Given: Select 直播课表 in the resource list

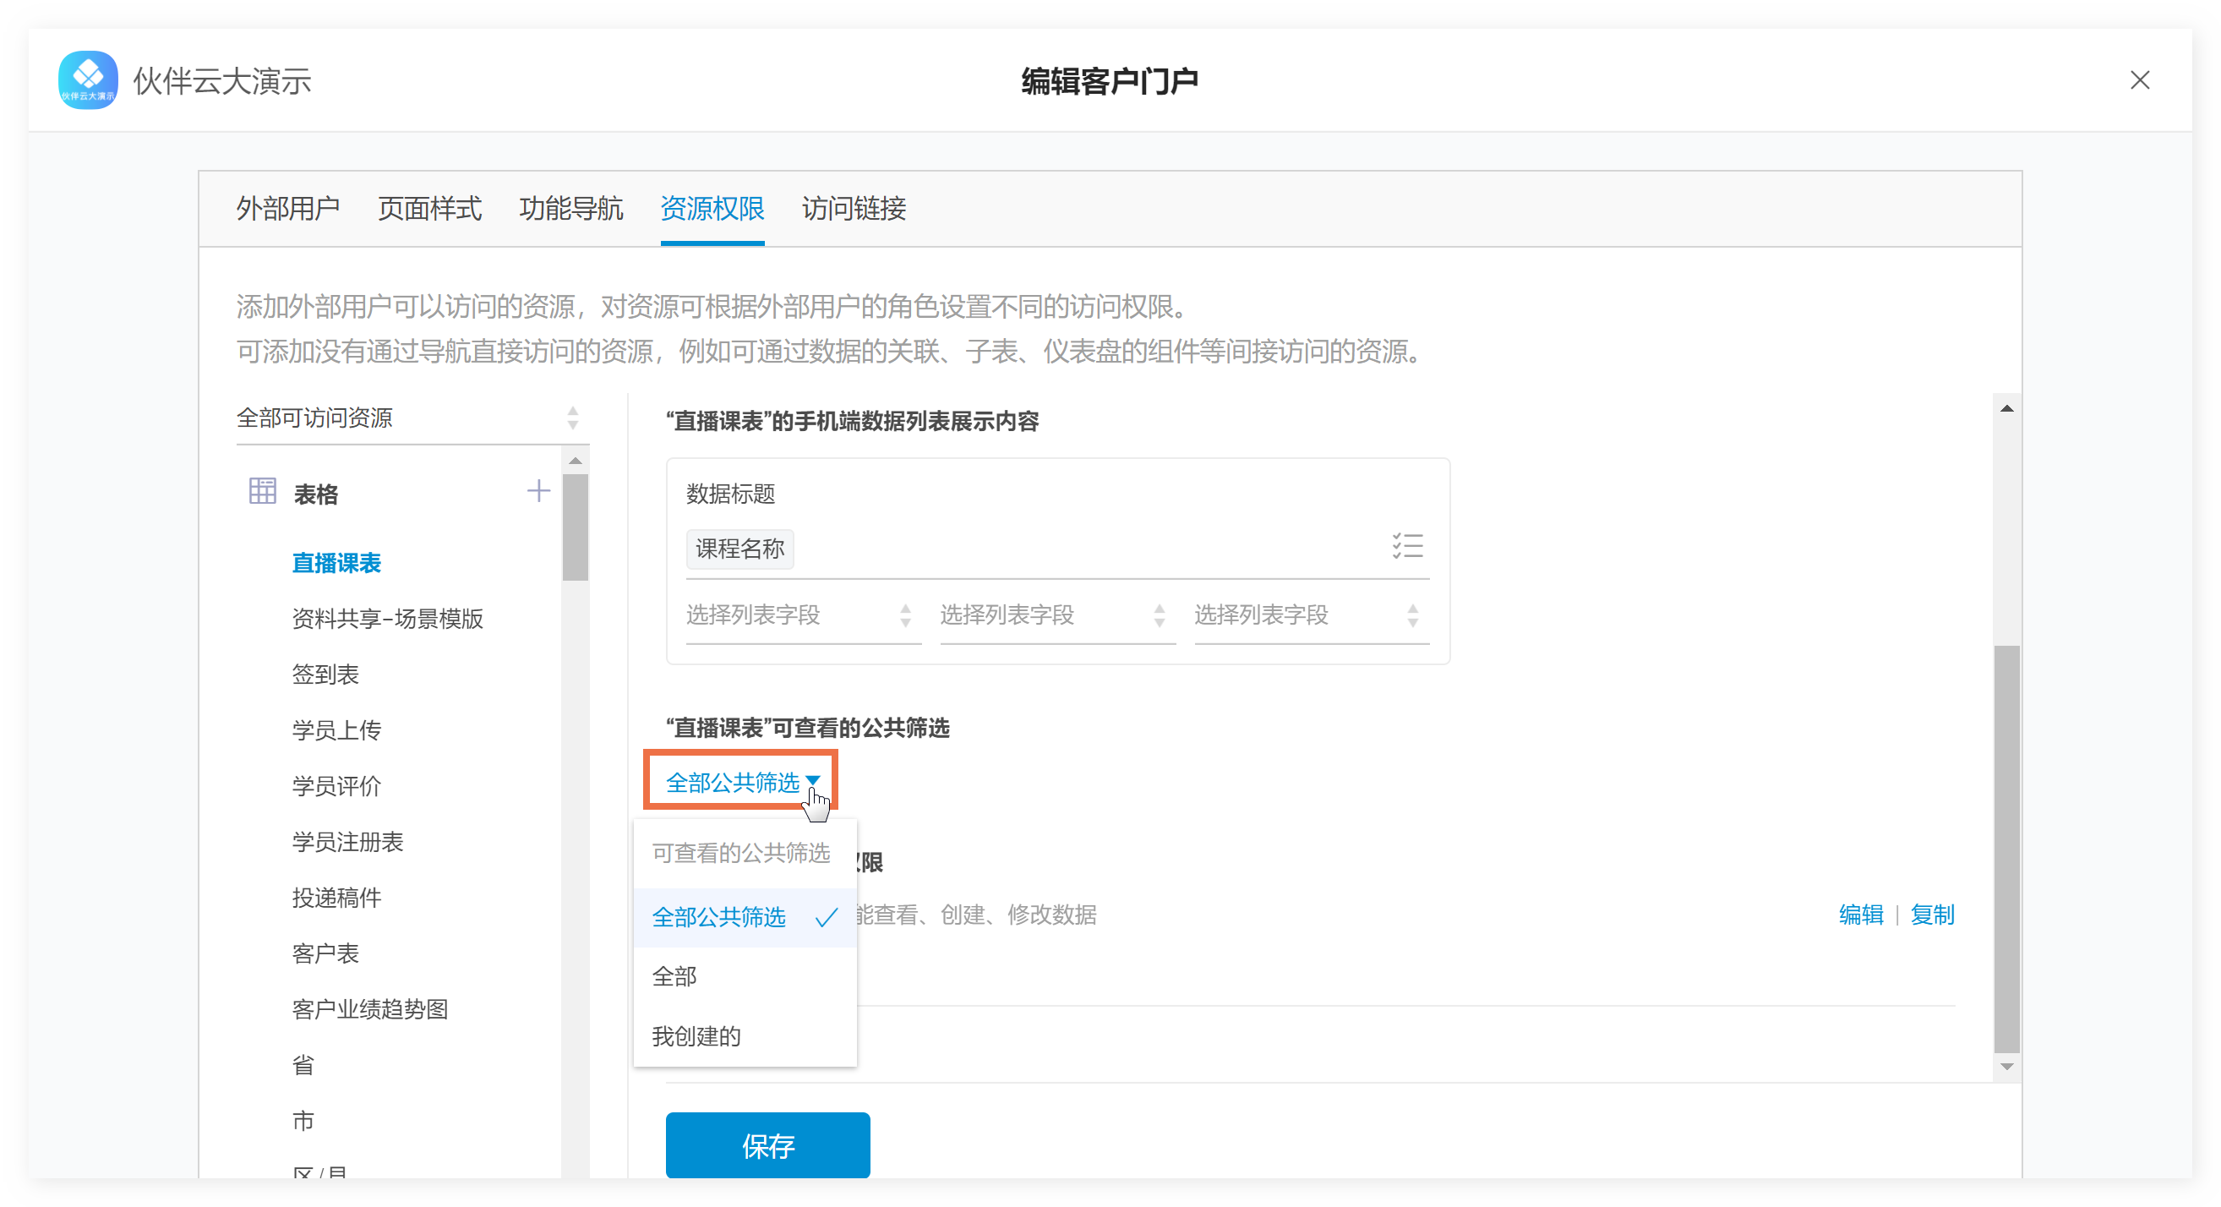Looking at the screenshot, I should 336,563.
